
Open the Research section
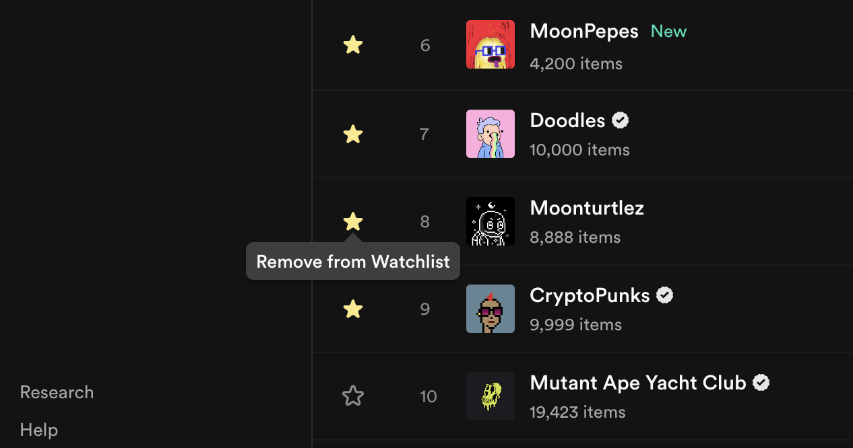coord(57,391)
